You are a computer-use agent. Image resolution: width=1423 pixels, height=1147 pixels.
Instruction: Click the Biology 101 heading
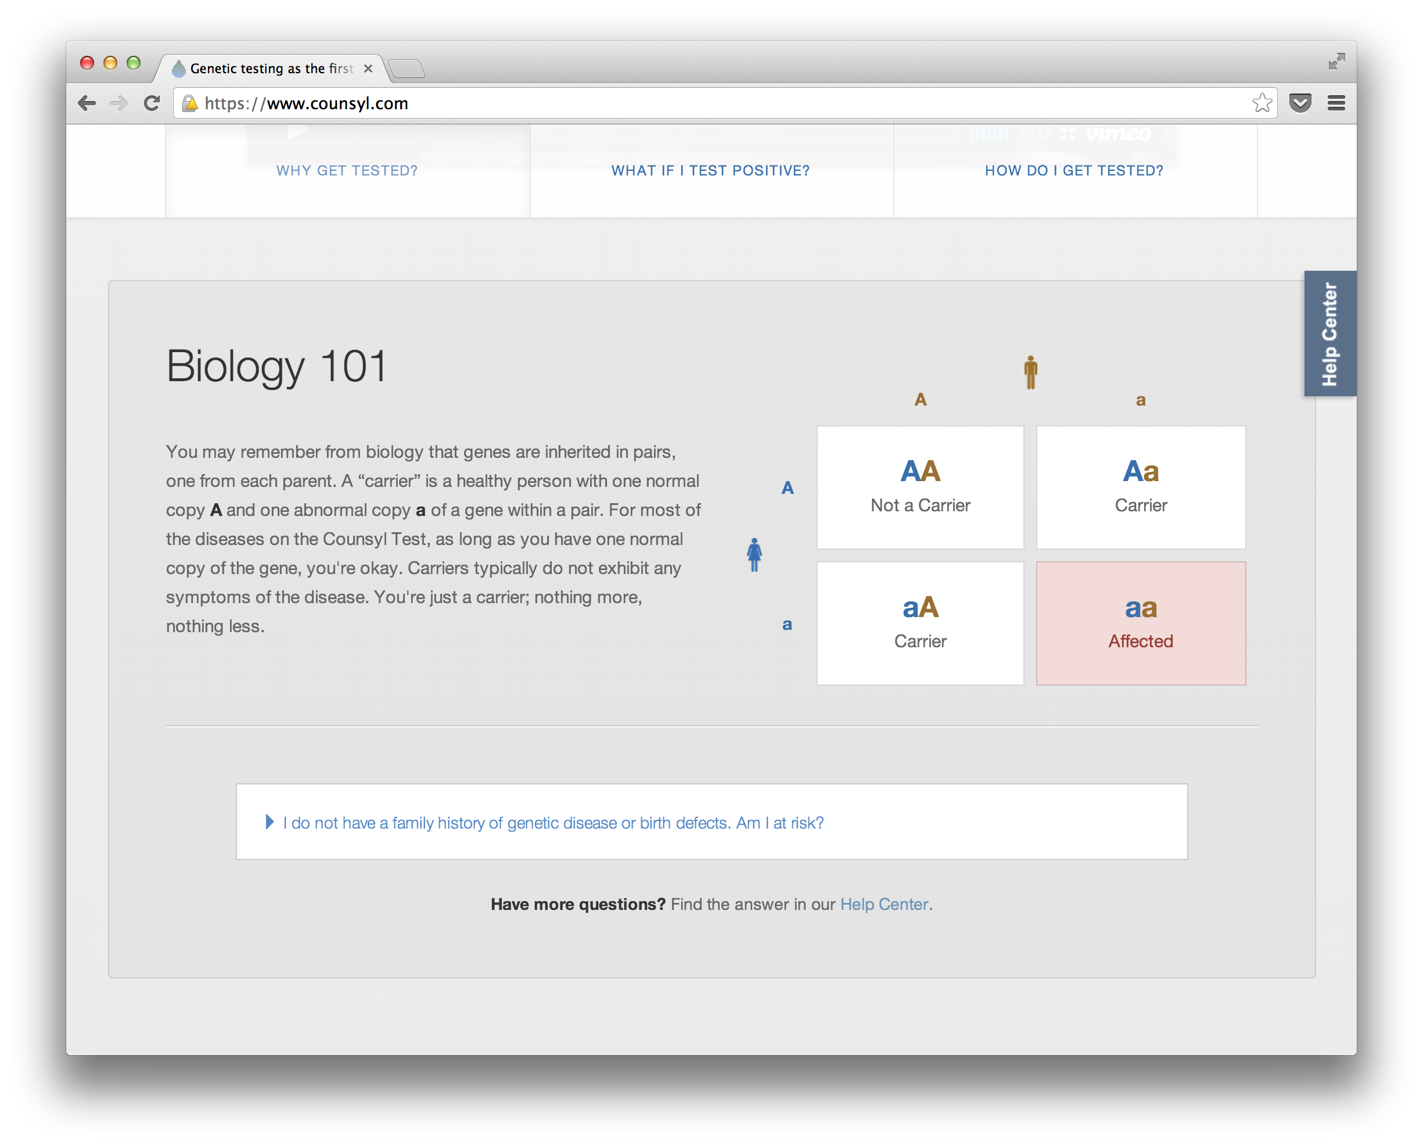tap(276, 366)
